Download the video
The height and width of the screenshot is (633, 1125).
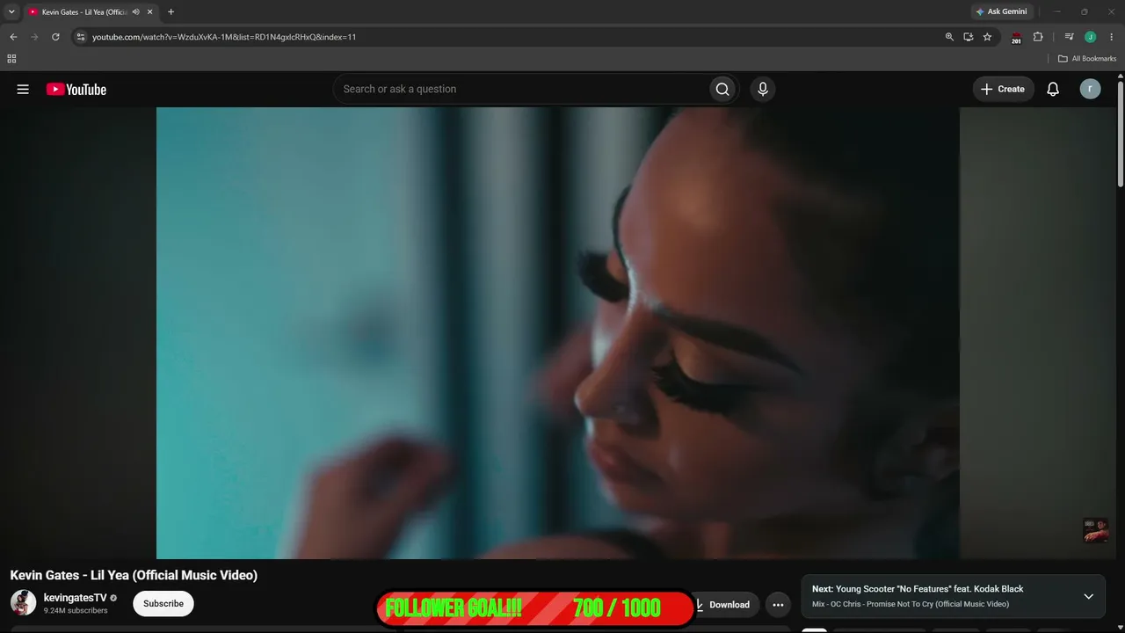pos(726,605)
